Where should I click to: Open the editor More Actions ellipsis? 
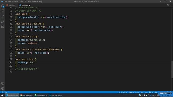click(171, 5)
